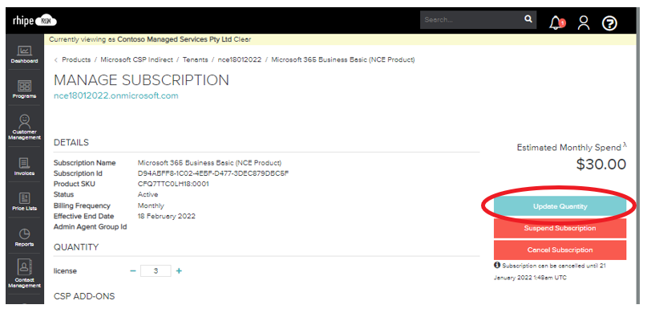The width and height of the screenshot is (651, 313).
Task: Open the Programs sidebar icon
Action: click(x=25, y=89)
